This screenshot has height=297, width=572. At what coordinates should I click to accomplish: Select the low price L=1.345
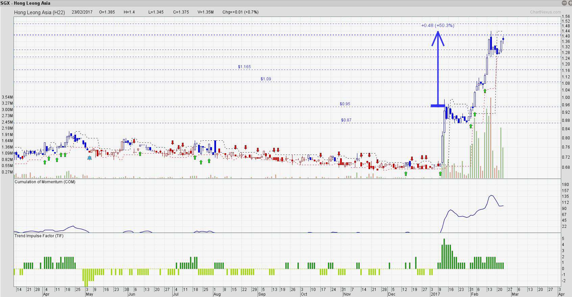(156, 12)
